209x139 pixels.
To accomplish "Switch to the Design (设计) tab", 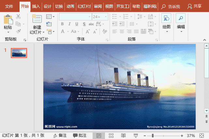I will pos(48,6).
